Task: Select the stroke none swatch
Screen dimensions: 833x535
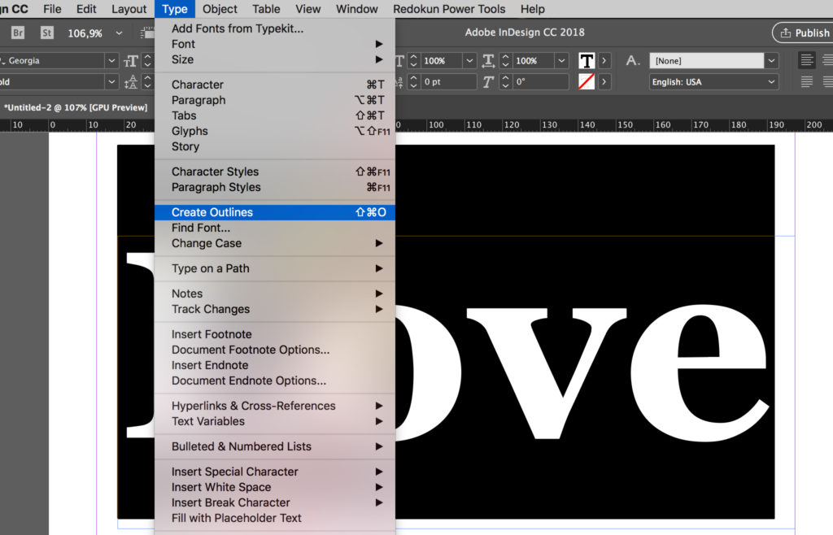Action: click(x=587, y=82)
